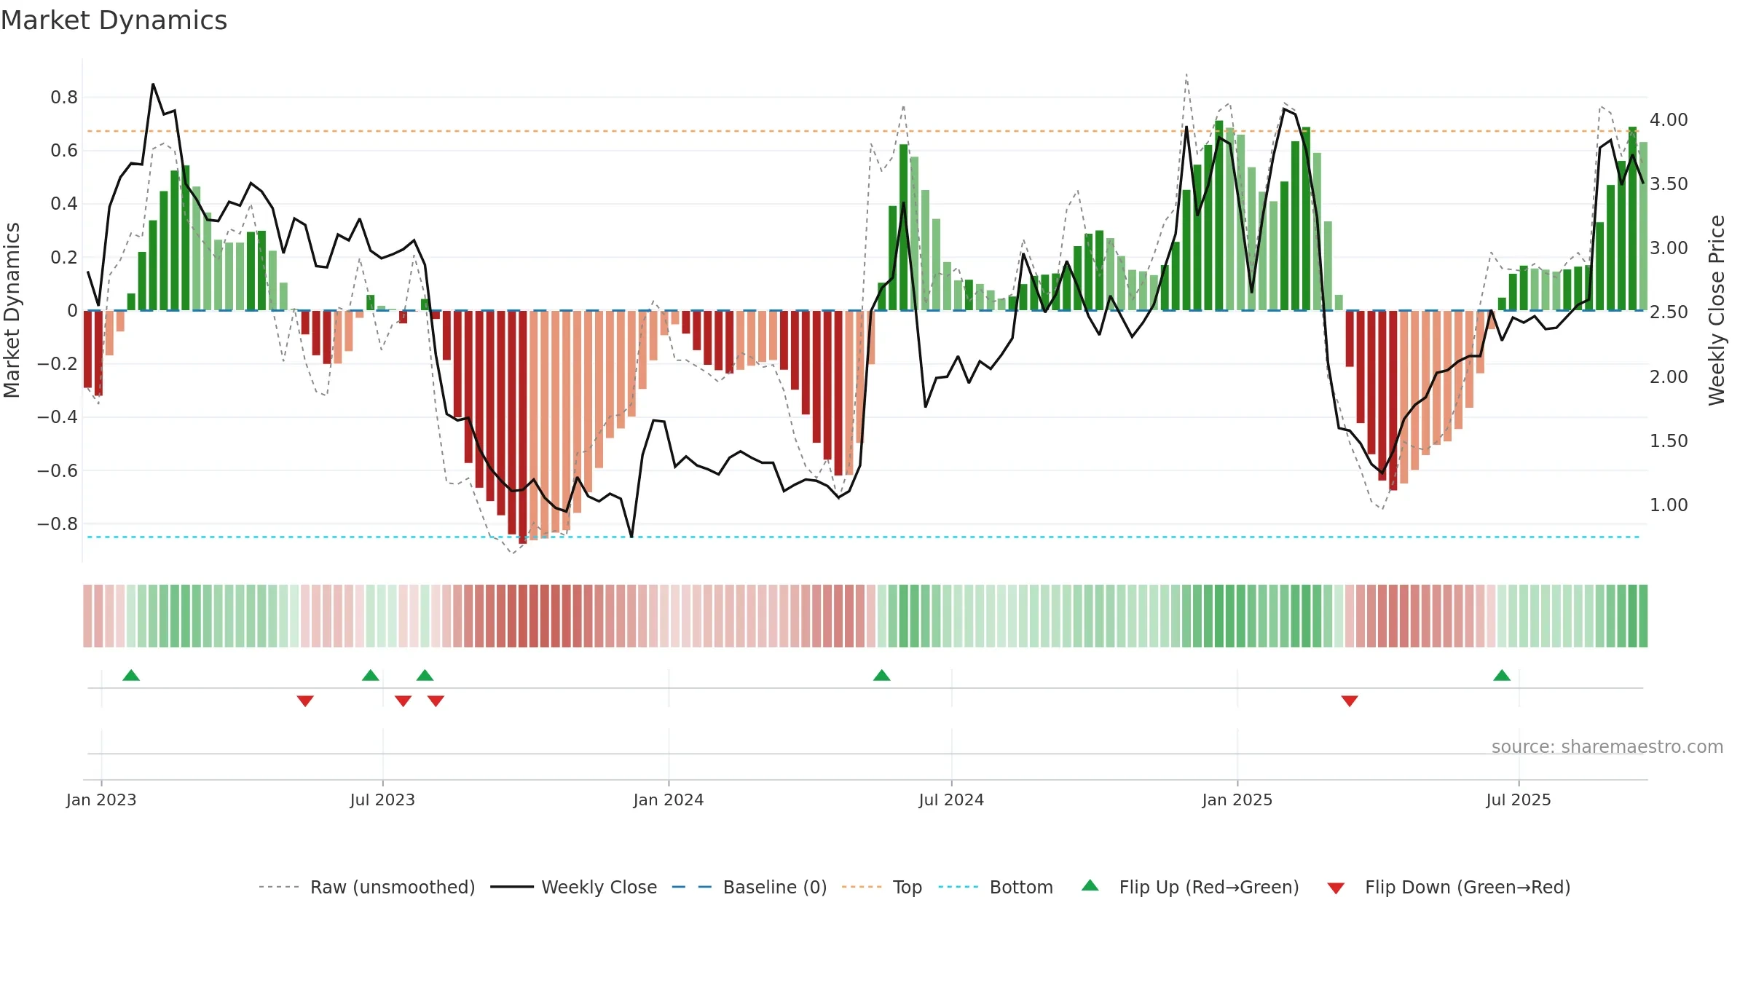Screen dimensions: 1748x983
Task: Click the green Flip Up legend triangle icon
Action: point(1090,885)
